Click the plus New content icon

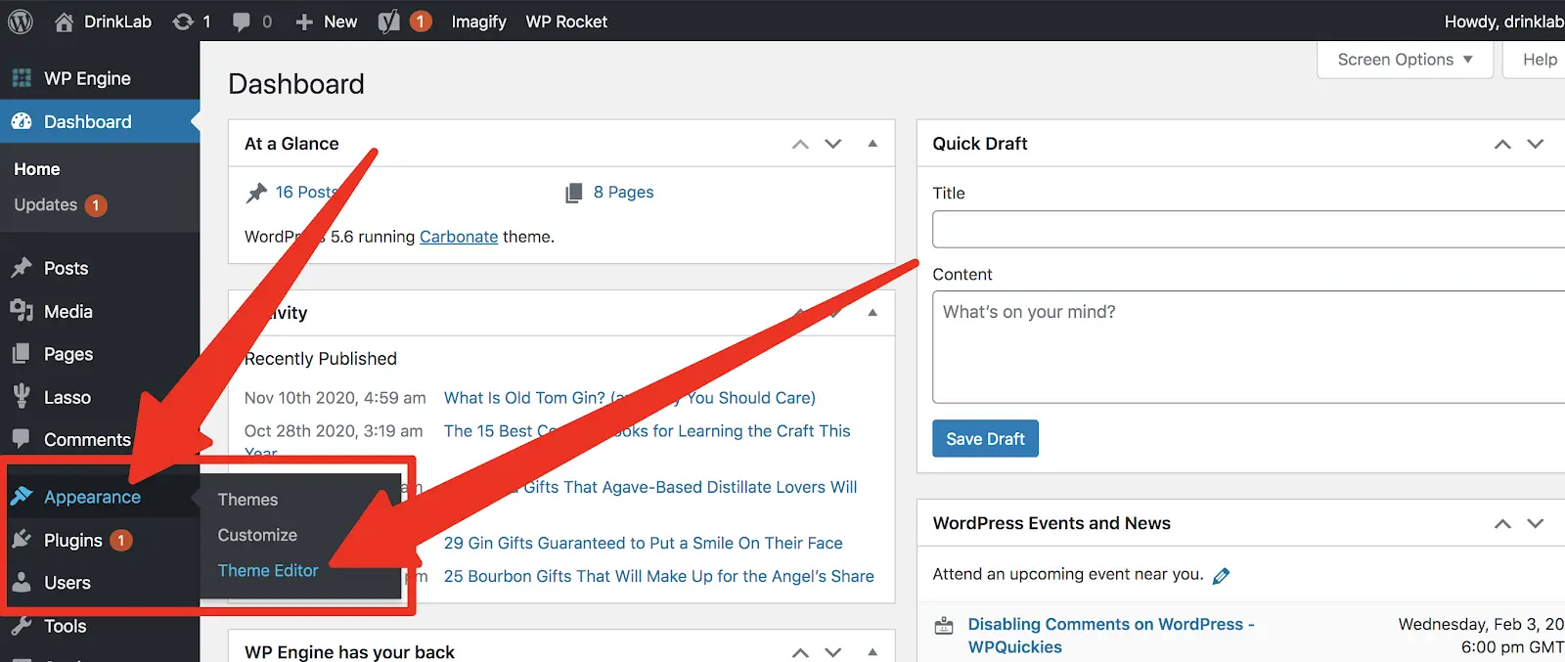(304, 22)
